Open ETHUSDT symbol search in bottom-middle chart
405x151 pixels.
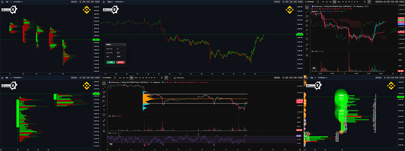point(107,78)
